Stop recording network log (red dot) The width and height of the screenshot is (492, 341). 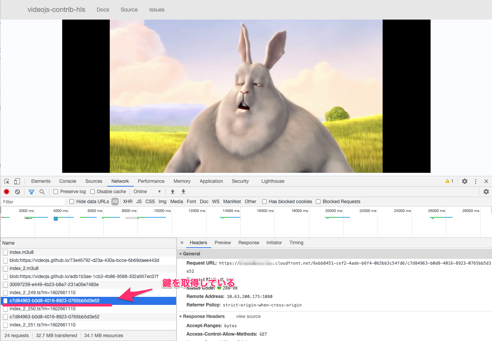pyautogui.click(x=7, y=192)
